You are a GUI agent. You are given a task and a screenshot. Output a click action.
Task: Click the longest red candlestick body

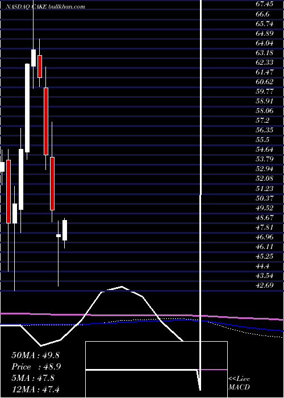pyautogui.click(x=46, y=121)
